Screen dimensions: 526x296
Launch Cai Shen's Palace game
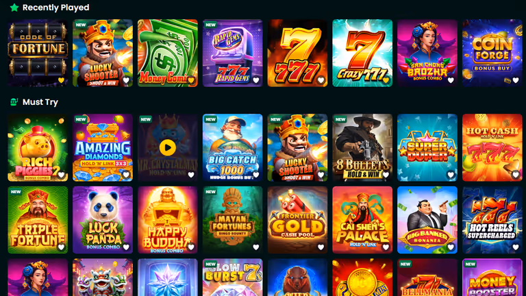coord(362,220)
